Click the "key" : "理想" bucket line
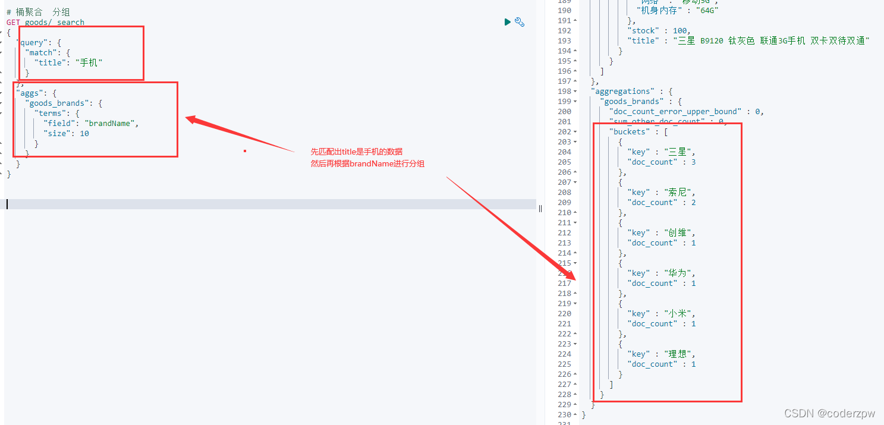Image resolution: width=884 pixels, height=425 pixels. click(x=661, y=354)
